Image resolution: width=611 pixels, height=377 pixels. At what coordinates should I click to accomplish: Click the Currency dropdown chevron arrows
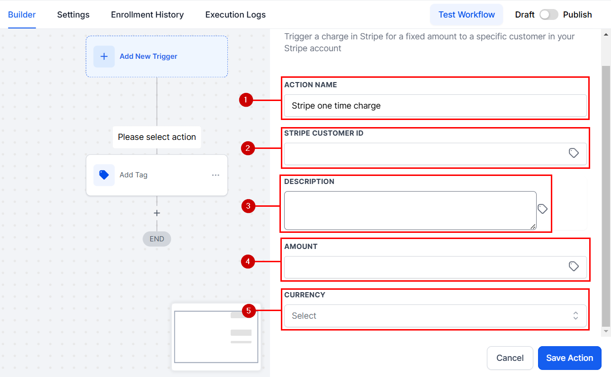(575, 316)
